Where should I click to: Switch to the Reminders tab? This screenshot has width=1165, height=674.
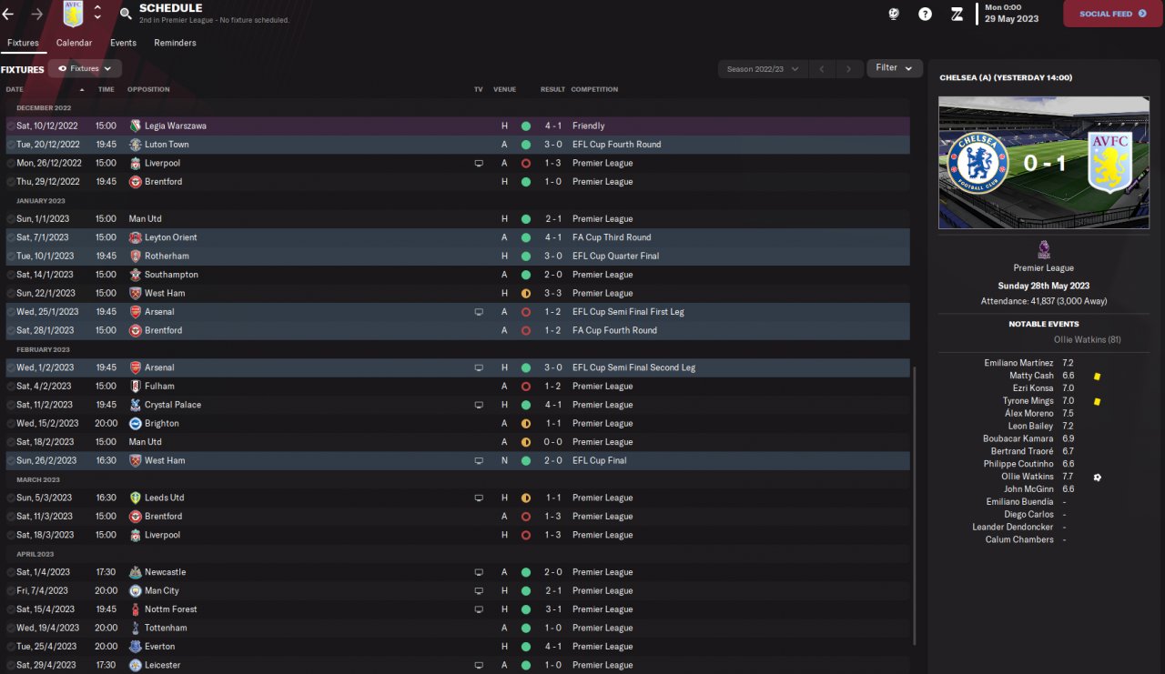(x=175, y=43)
